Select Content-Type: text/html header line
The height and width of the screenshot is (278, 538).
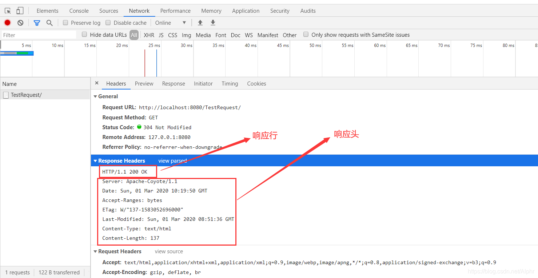(x=137, y=229)
